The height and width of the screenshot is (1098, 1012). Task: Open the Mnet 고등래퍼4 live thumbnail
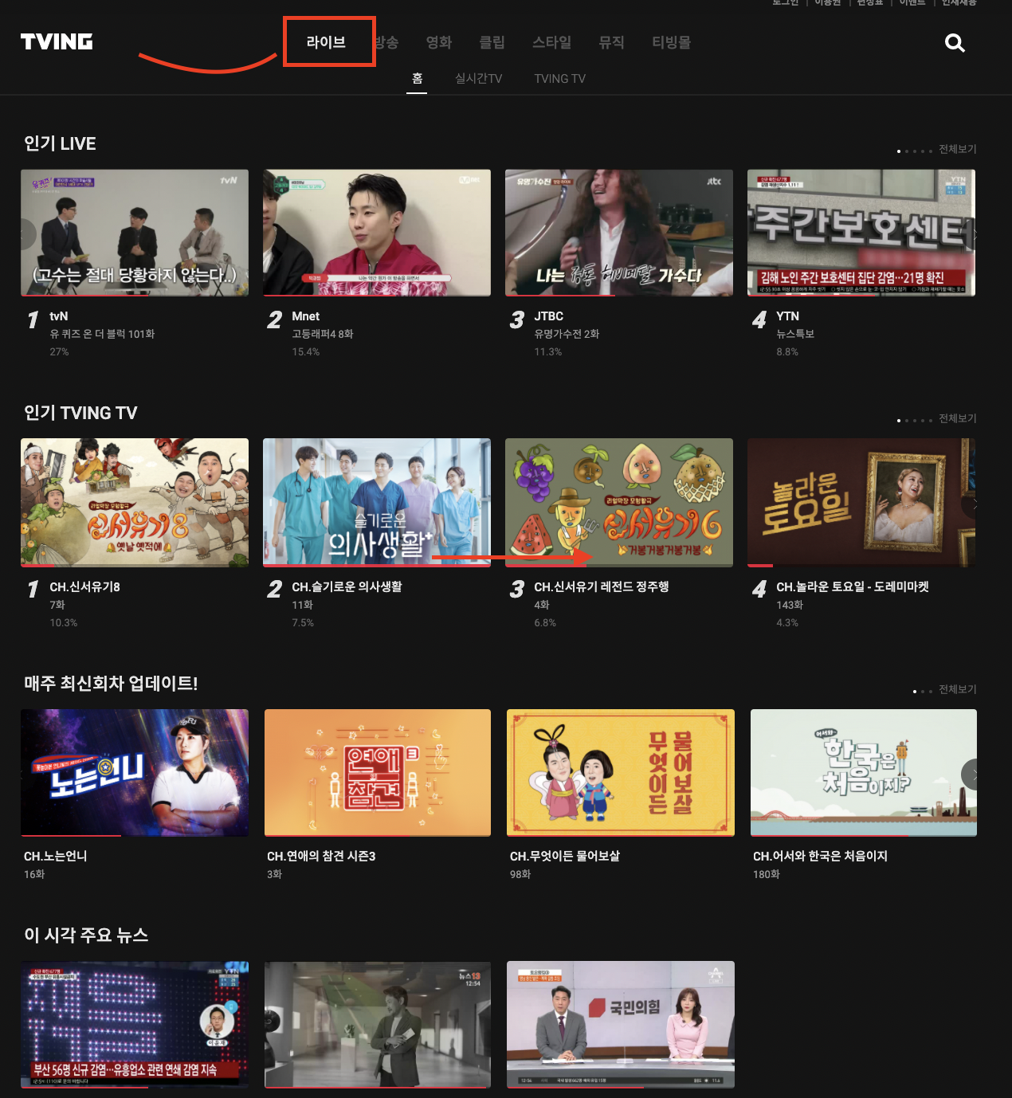coord(377,233)
